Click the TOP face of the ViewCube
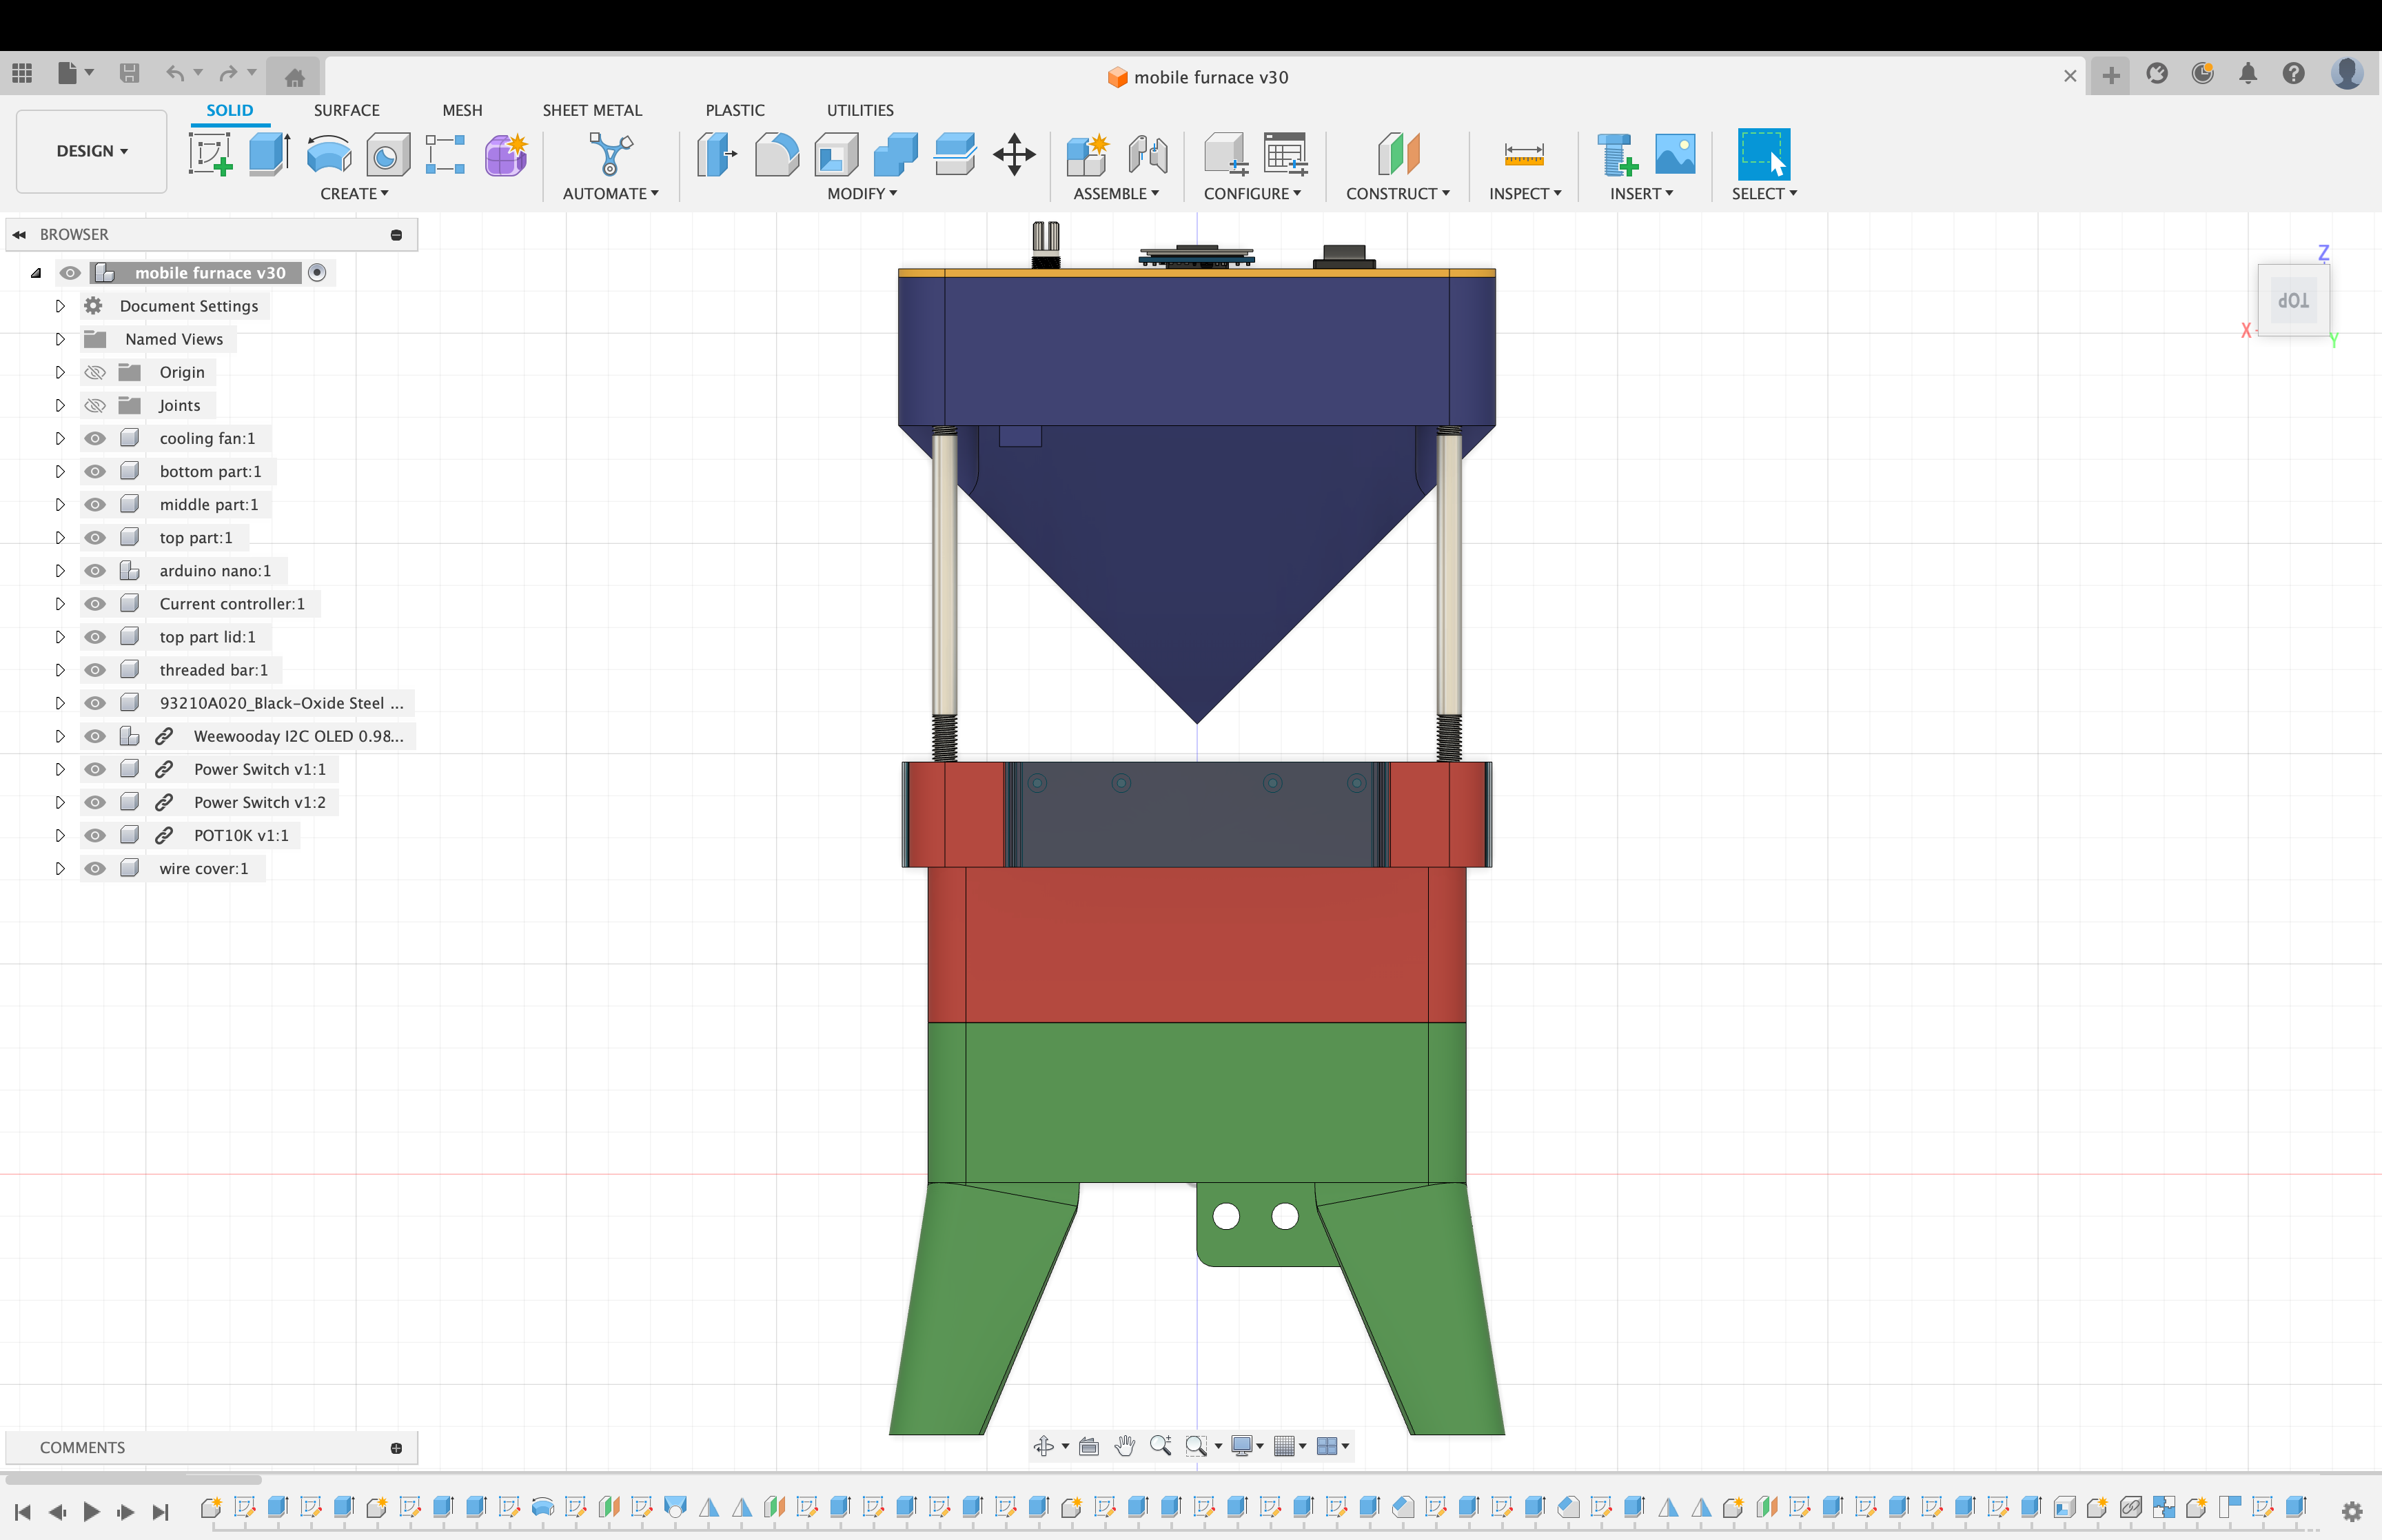Image resolution: width=2382 pixels, height=1540 pixels. (2293, 300)
